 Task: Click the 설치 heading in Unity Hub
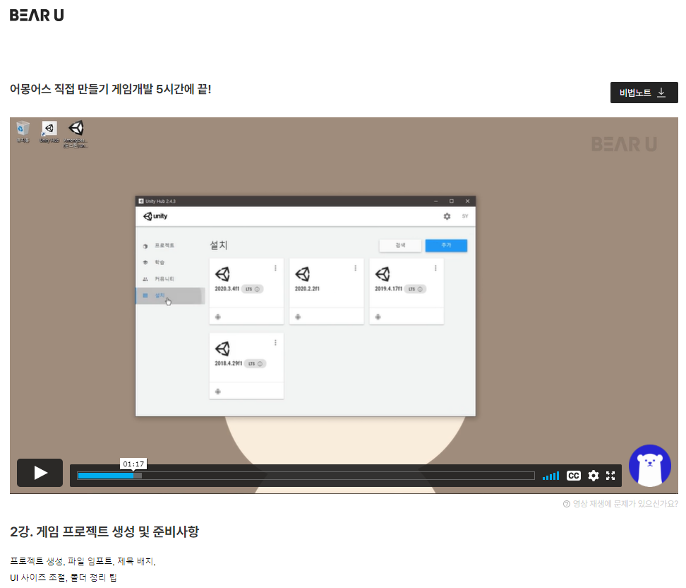click(x=219, y=245)
